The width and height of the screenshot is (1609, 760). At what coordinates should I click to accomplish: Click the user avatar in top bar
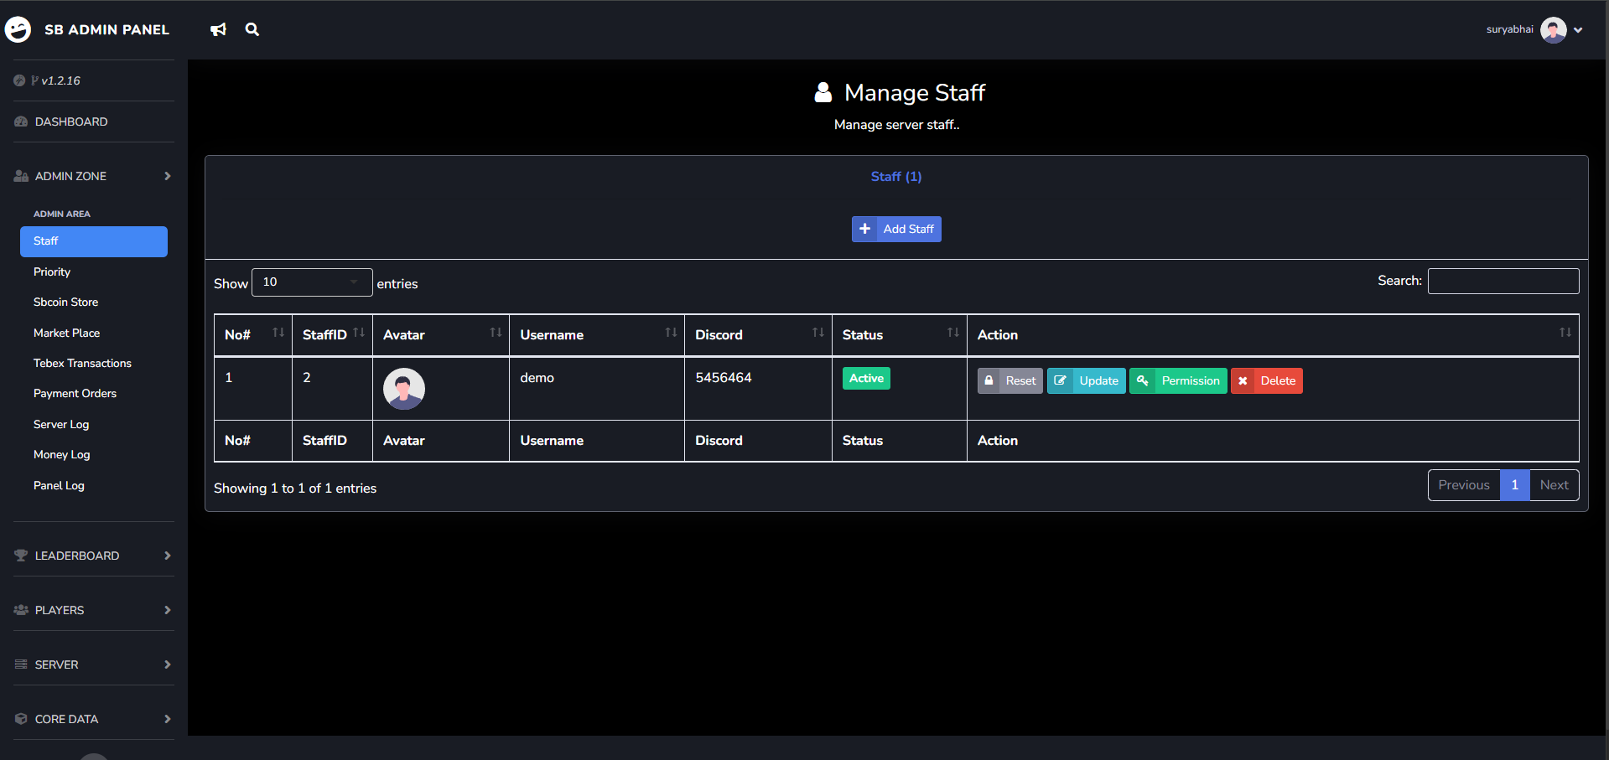[x=1553, y=29]
